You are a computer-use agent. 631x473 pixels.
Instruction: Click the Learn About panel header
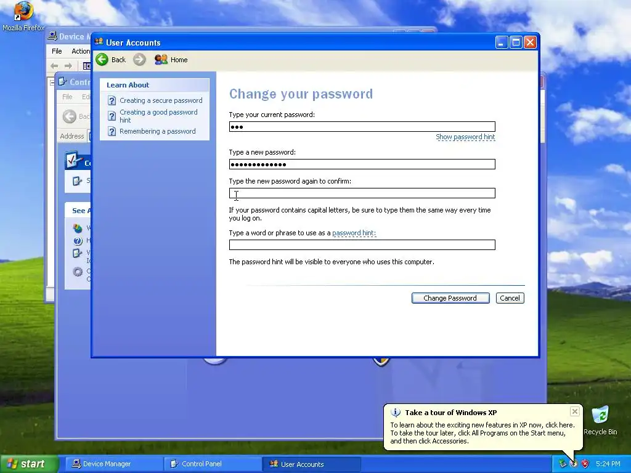tap(155, 85)
